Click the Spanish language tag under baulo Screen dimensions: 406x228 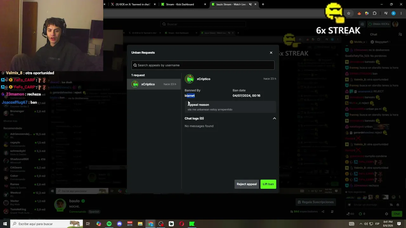coord(94,212)
